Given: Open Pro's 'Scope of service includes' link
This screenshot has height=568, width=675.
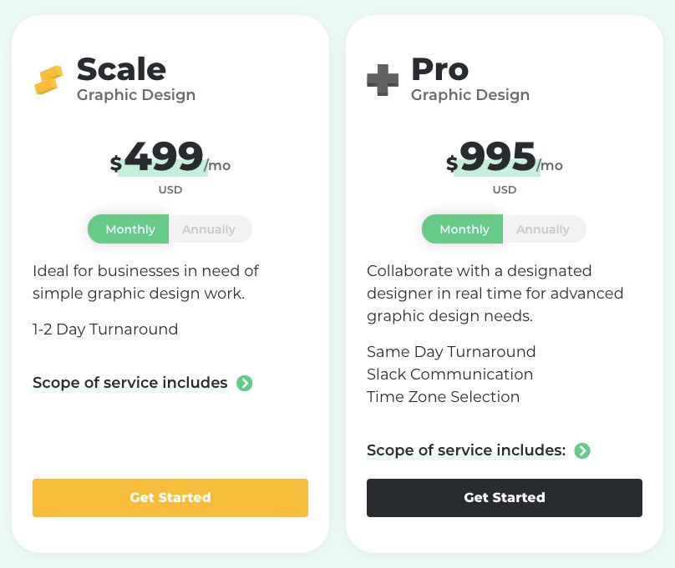Looking at the screenshot, I should [464, 450].
